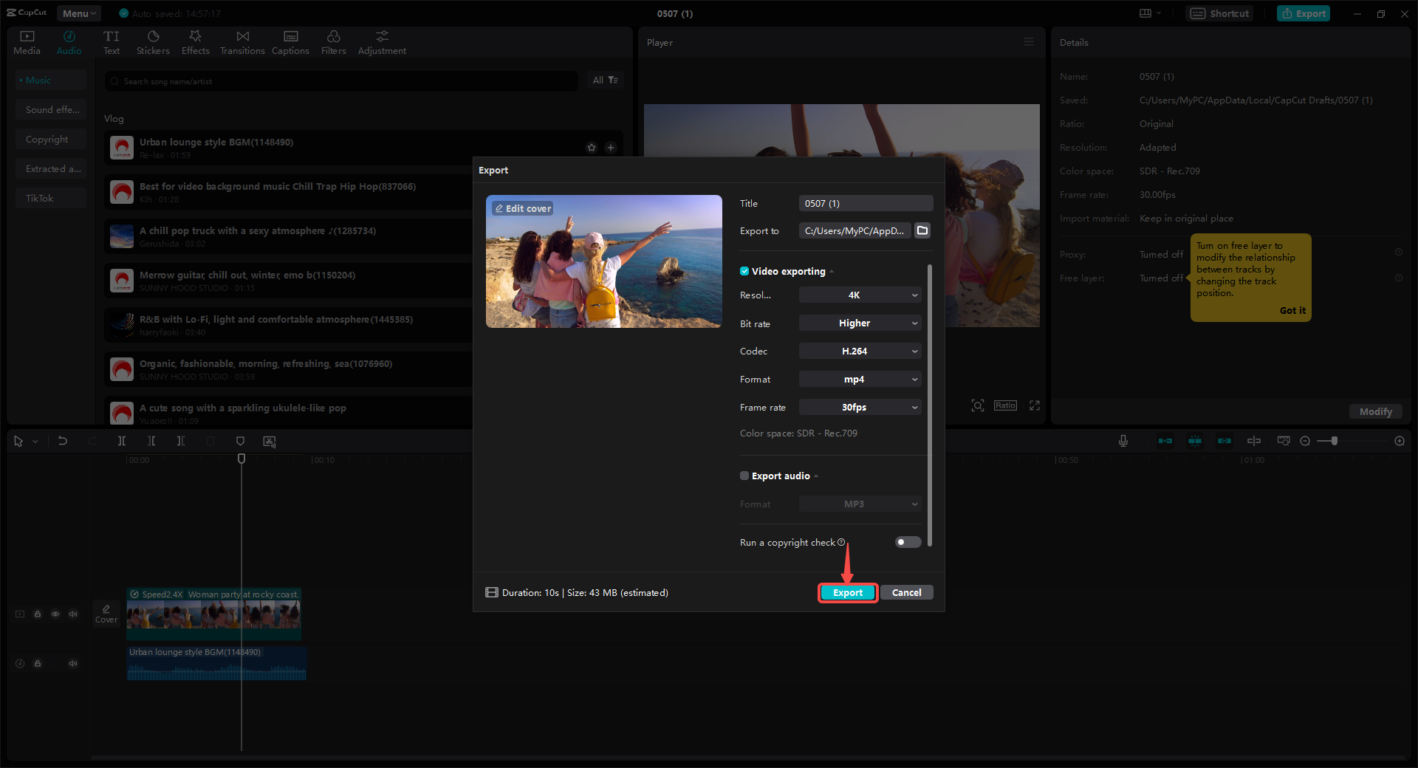The height and width of the screenshot is (768, 1418).
Task: Select the Undo icon above the timeline
Action: pos(63,441)
